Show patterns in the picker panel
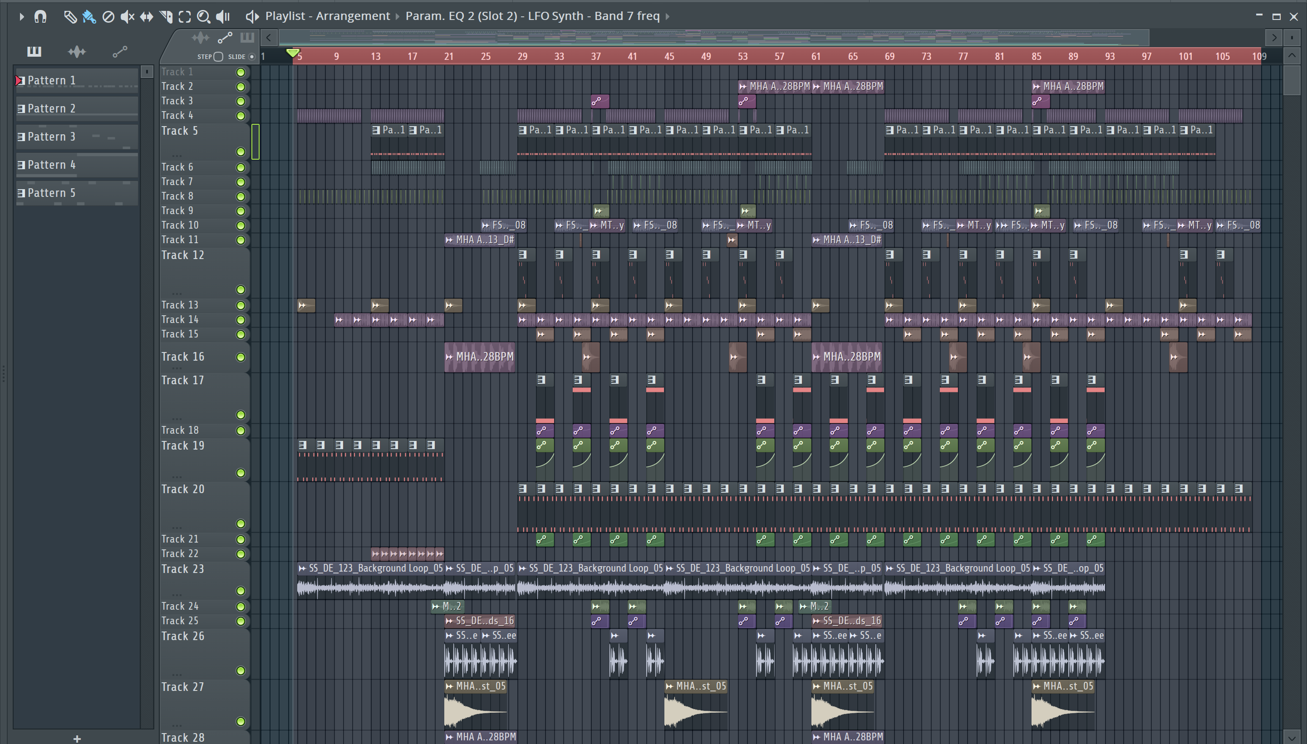 34,51
